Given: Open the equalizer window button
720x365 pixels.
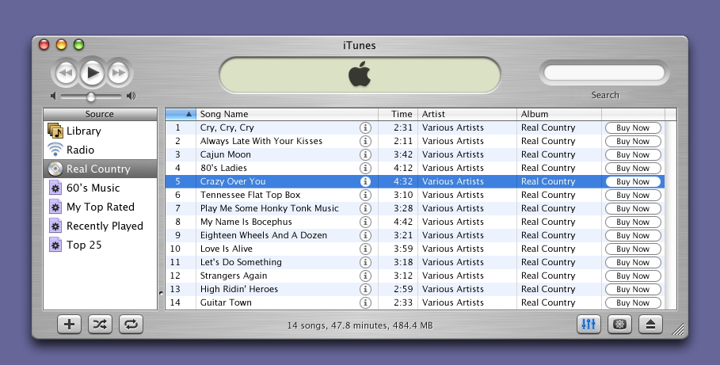Looking at the screenshot, I should pyautogui.click(x=589, y=325).
